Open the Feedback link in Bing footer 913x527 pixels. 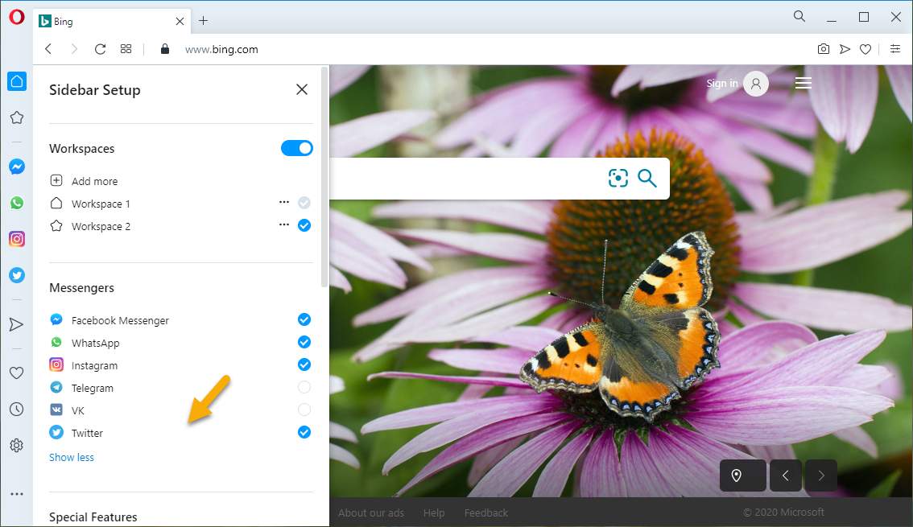(x=486, y=513)
